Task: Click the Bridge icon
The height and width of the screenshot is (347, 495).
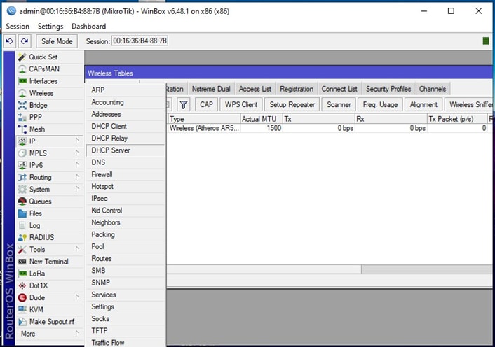Action: [22, 105]
